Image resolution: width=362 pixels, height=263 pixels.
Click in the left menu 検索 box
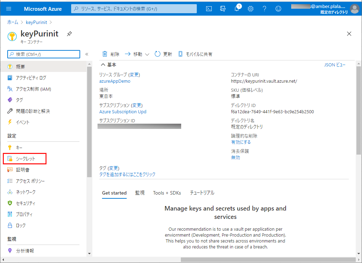tap(44, 54)
